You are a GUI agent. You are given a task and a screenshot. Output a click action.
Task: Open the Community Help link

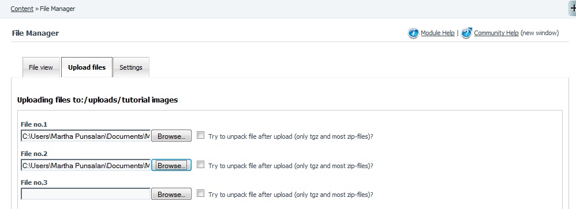point(496,33)
